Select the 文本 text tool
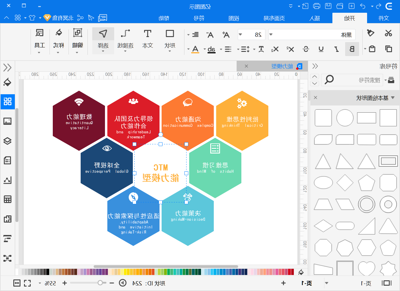400x291 pixels. click(147, 41)
